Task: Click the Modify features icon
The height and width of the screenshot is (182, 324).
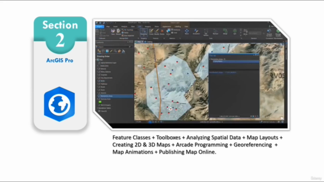Action: pos(156,31)
